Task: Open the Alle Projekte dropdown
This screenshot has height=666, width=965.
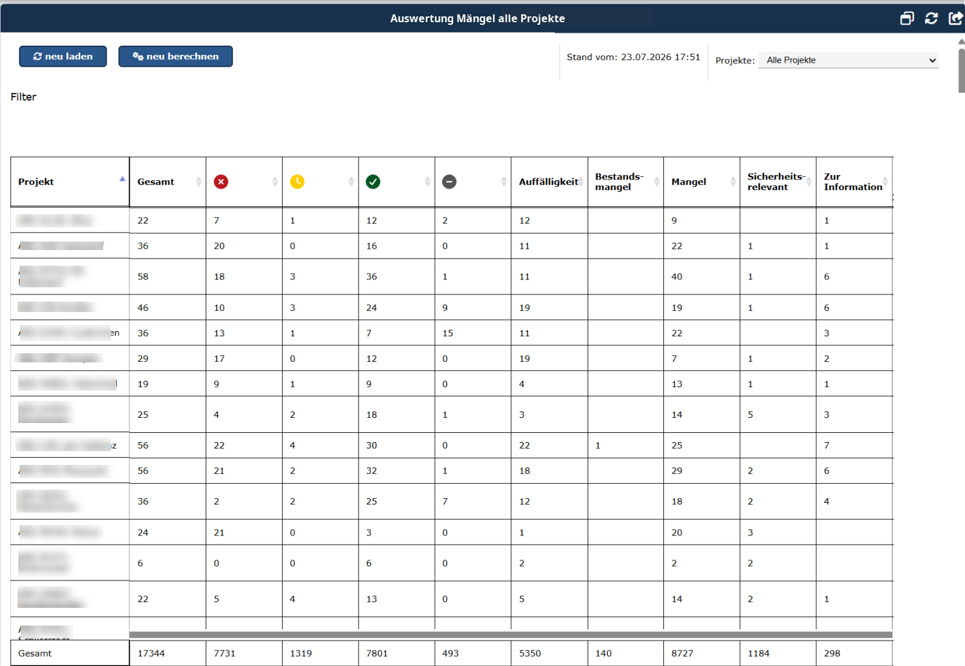Action: tap(849, 60)
